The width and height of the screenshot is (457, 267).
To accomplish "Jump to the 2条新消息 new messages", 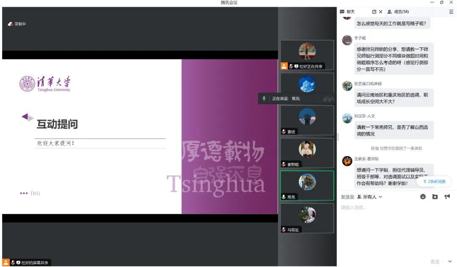I will pos(434,181).
